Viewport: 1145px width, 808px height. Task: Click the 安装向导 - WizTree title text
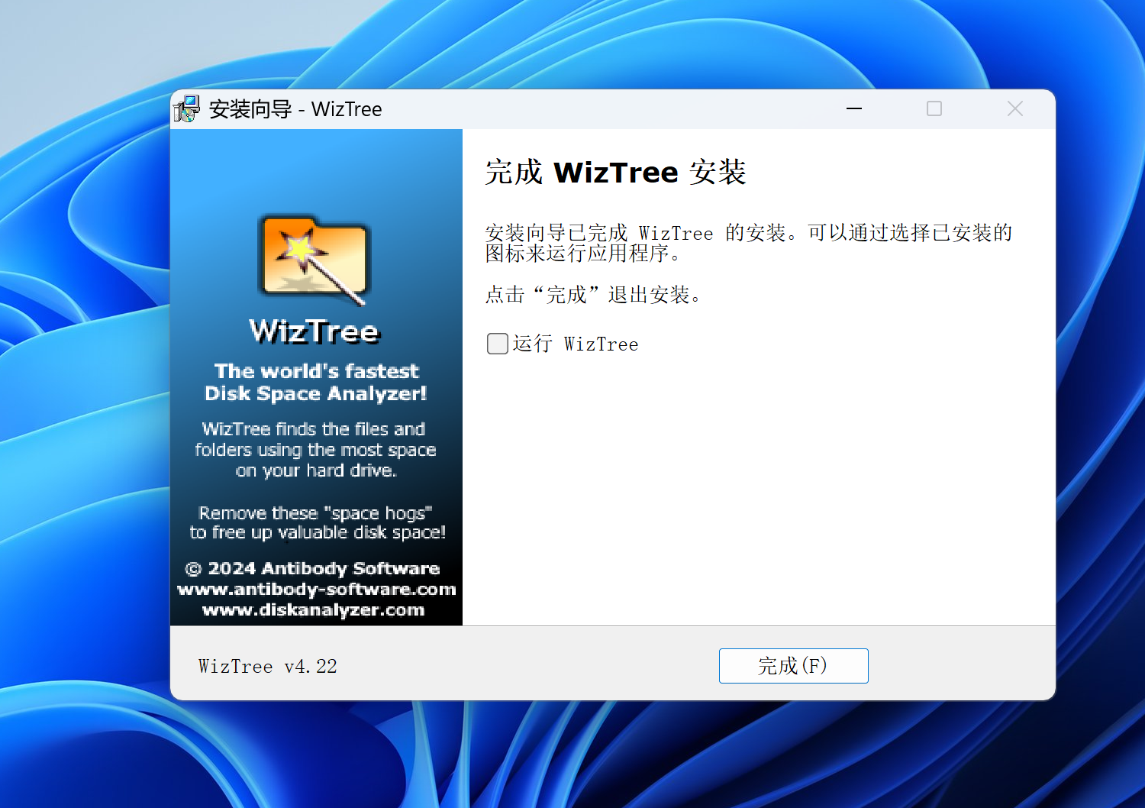(x=295, y=109)
